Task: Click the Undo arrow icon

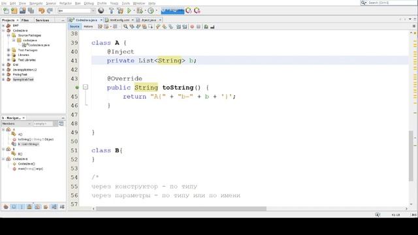Action: tap(41, 10)
